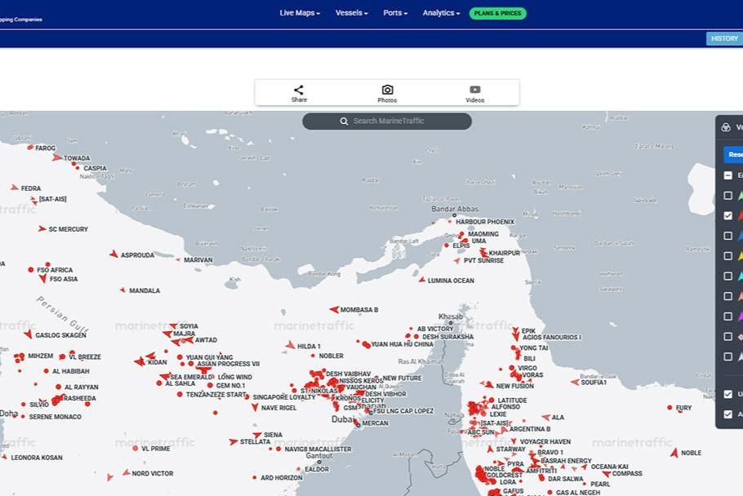Click the blue Reset button in filters
743x496 pixels.
click(x=733, y=154)
